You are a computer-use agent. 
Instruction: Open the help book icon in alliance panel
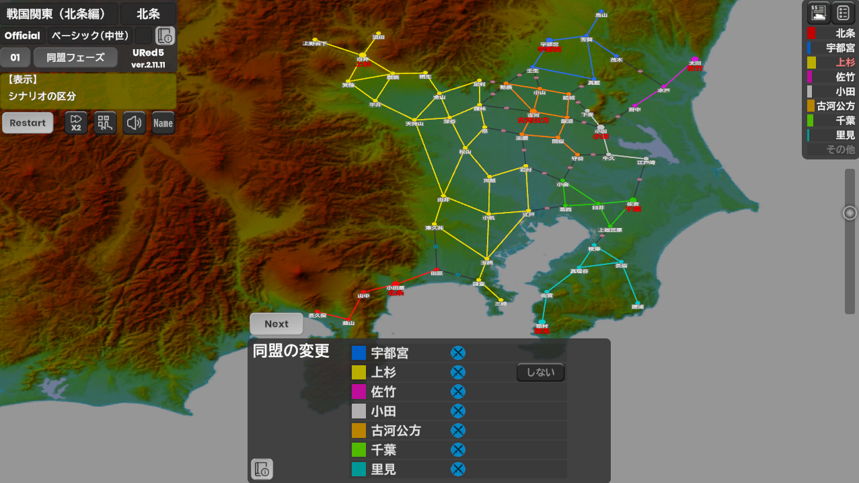tap(262, 469)
